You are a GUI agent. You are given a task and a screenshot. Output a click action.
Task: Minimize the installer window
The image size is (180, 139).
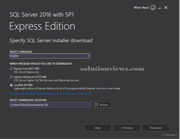click(159, 8)
